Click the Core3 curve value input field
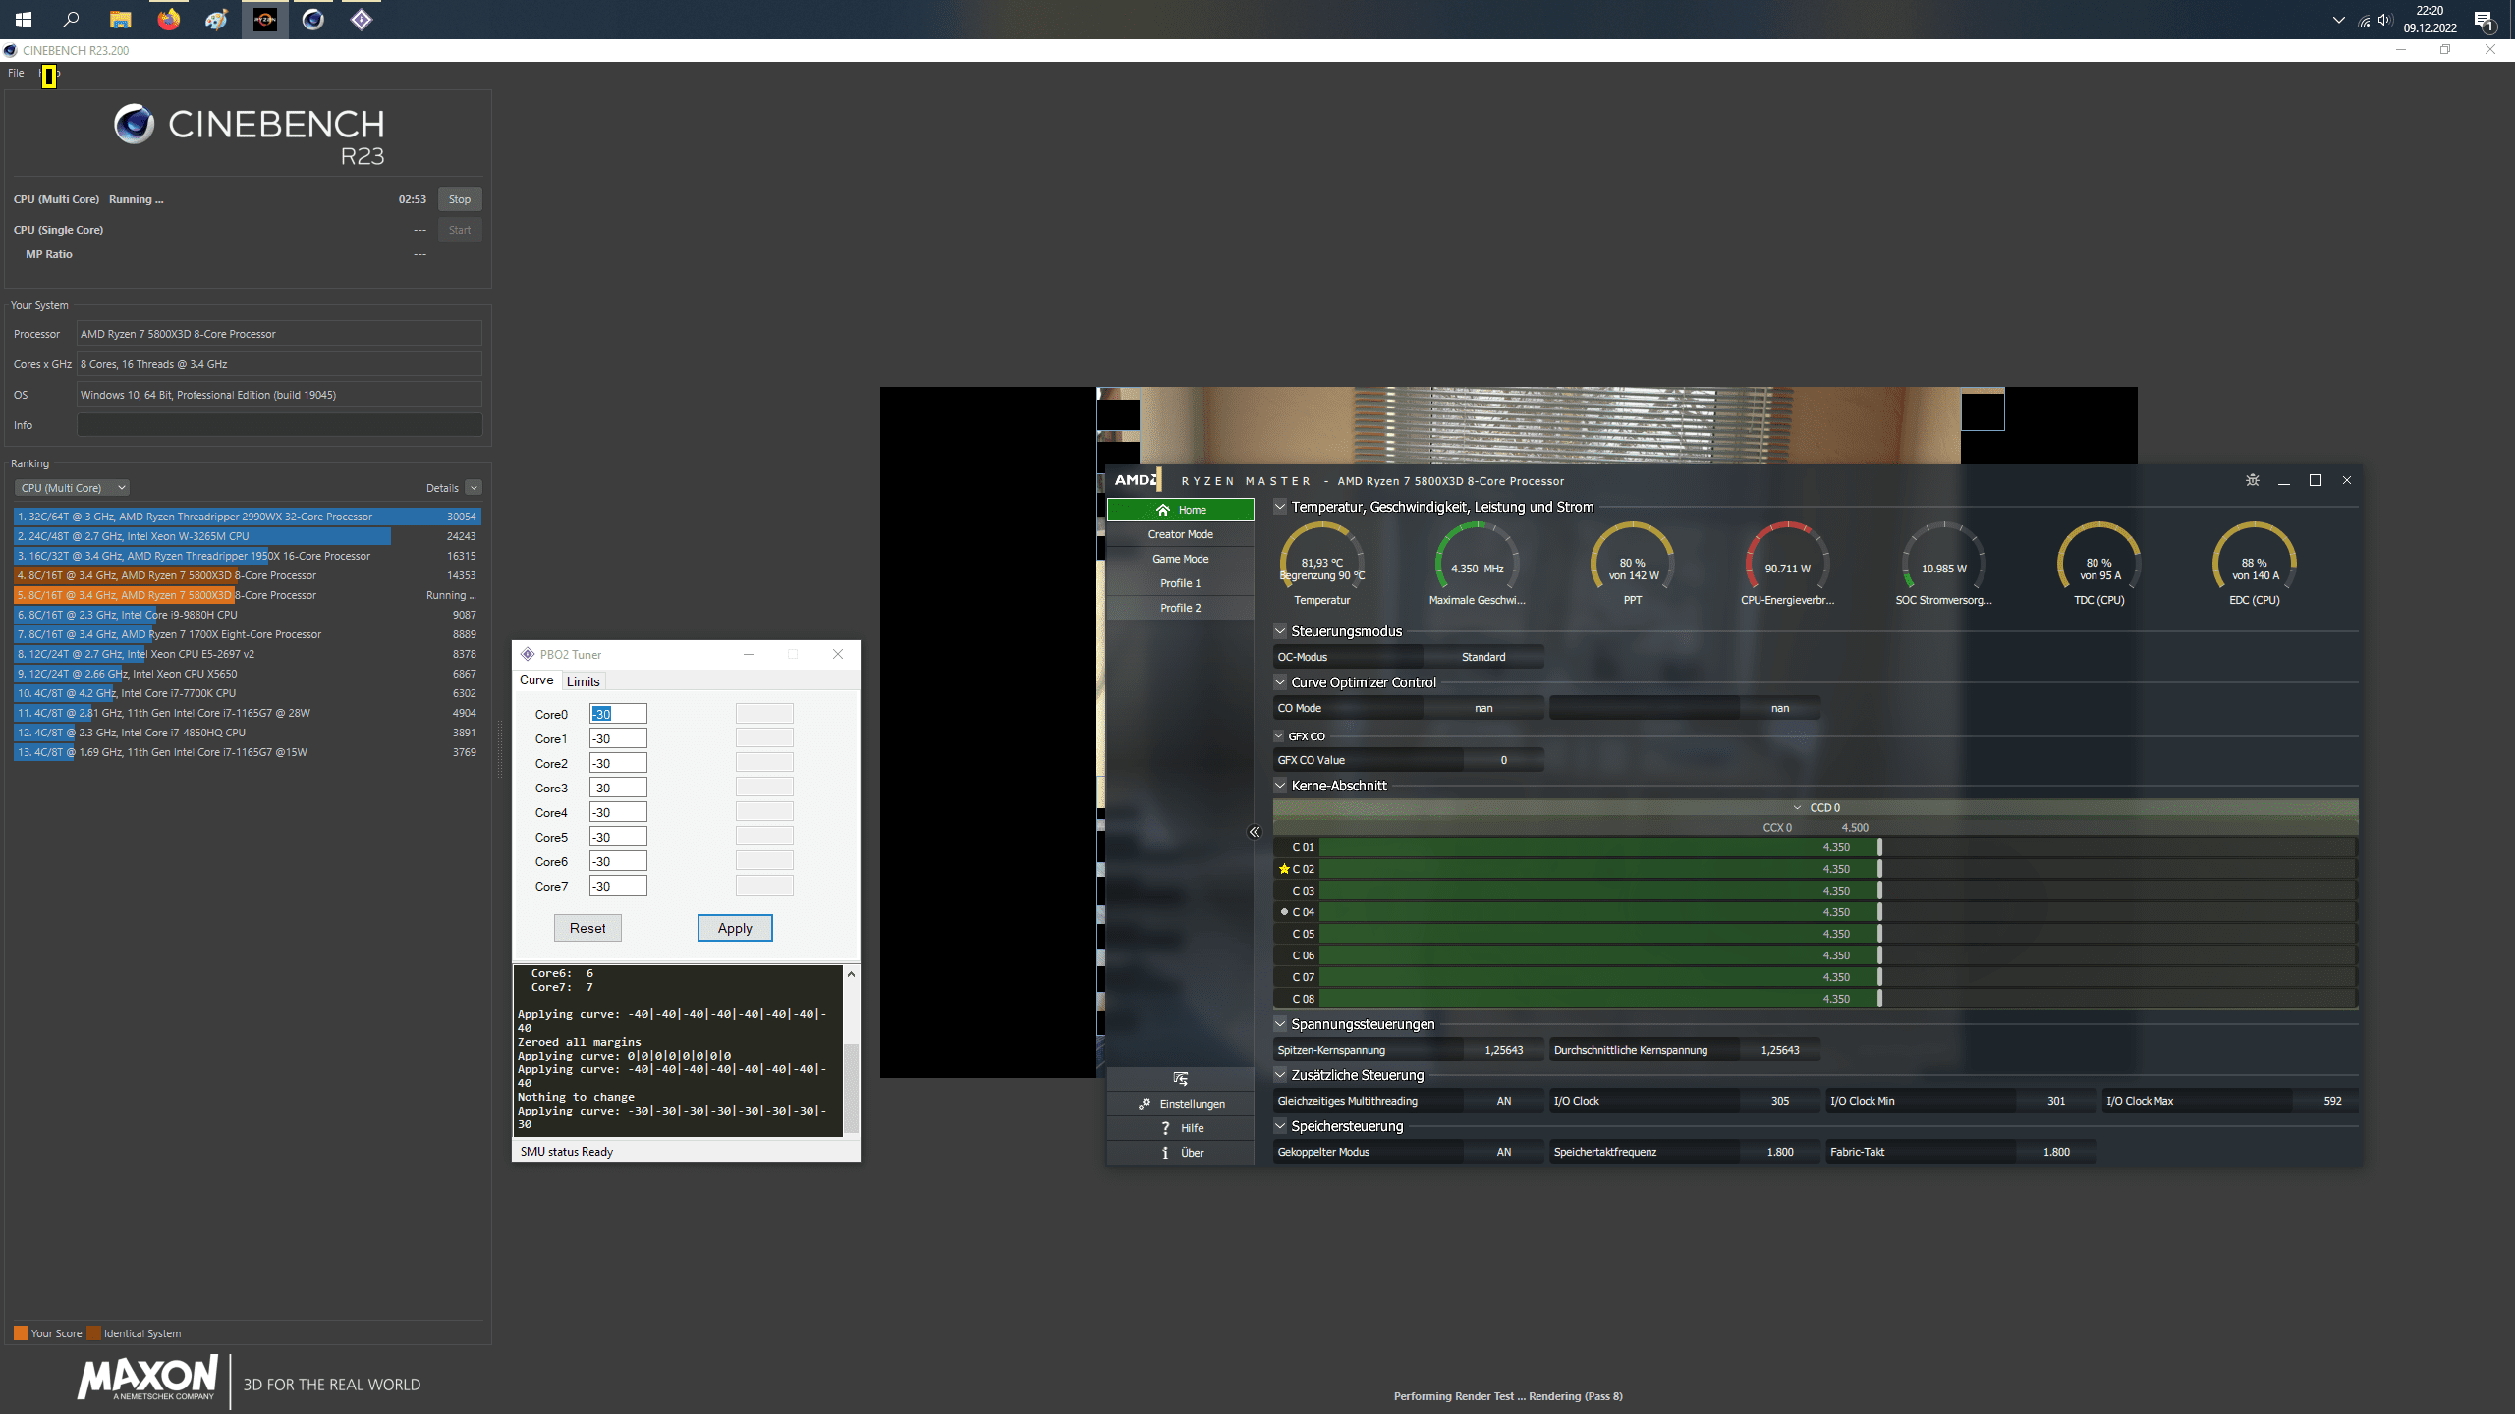The image size is (2515, 1414). [x=617, y=788]
